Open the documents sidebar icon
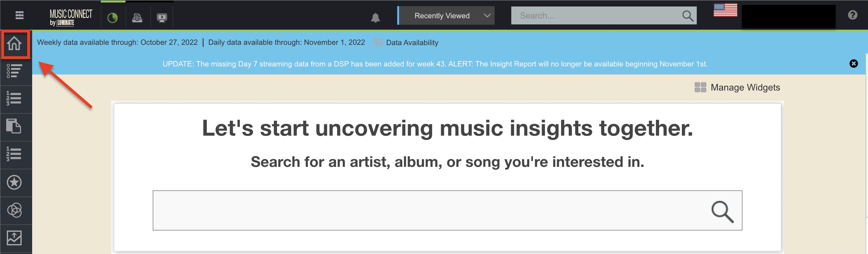The width and height of the screenshot is (868, 254). 14,126
